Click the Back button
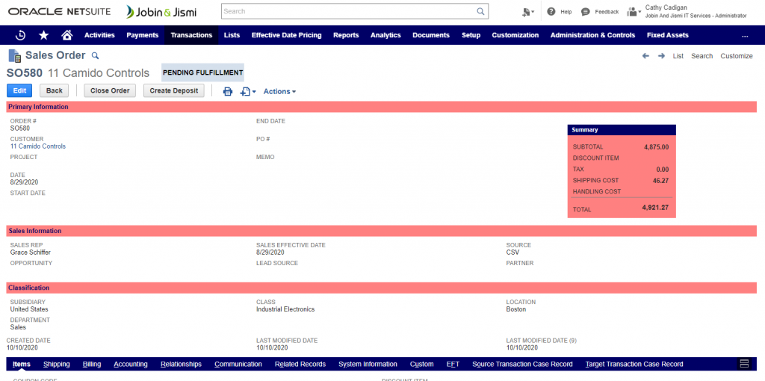This screenshot has width=765, height=381. [x=54, y=90]
